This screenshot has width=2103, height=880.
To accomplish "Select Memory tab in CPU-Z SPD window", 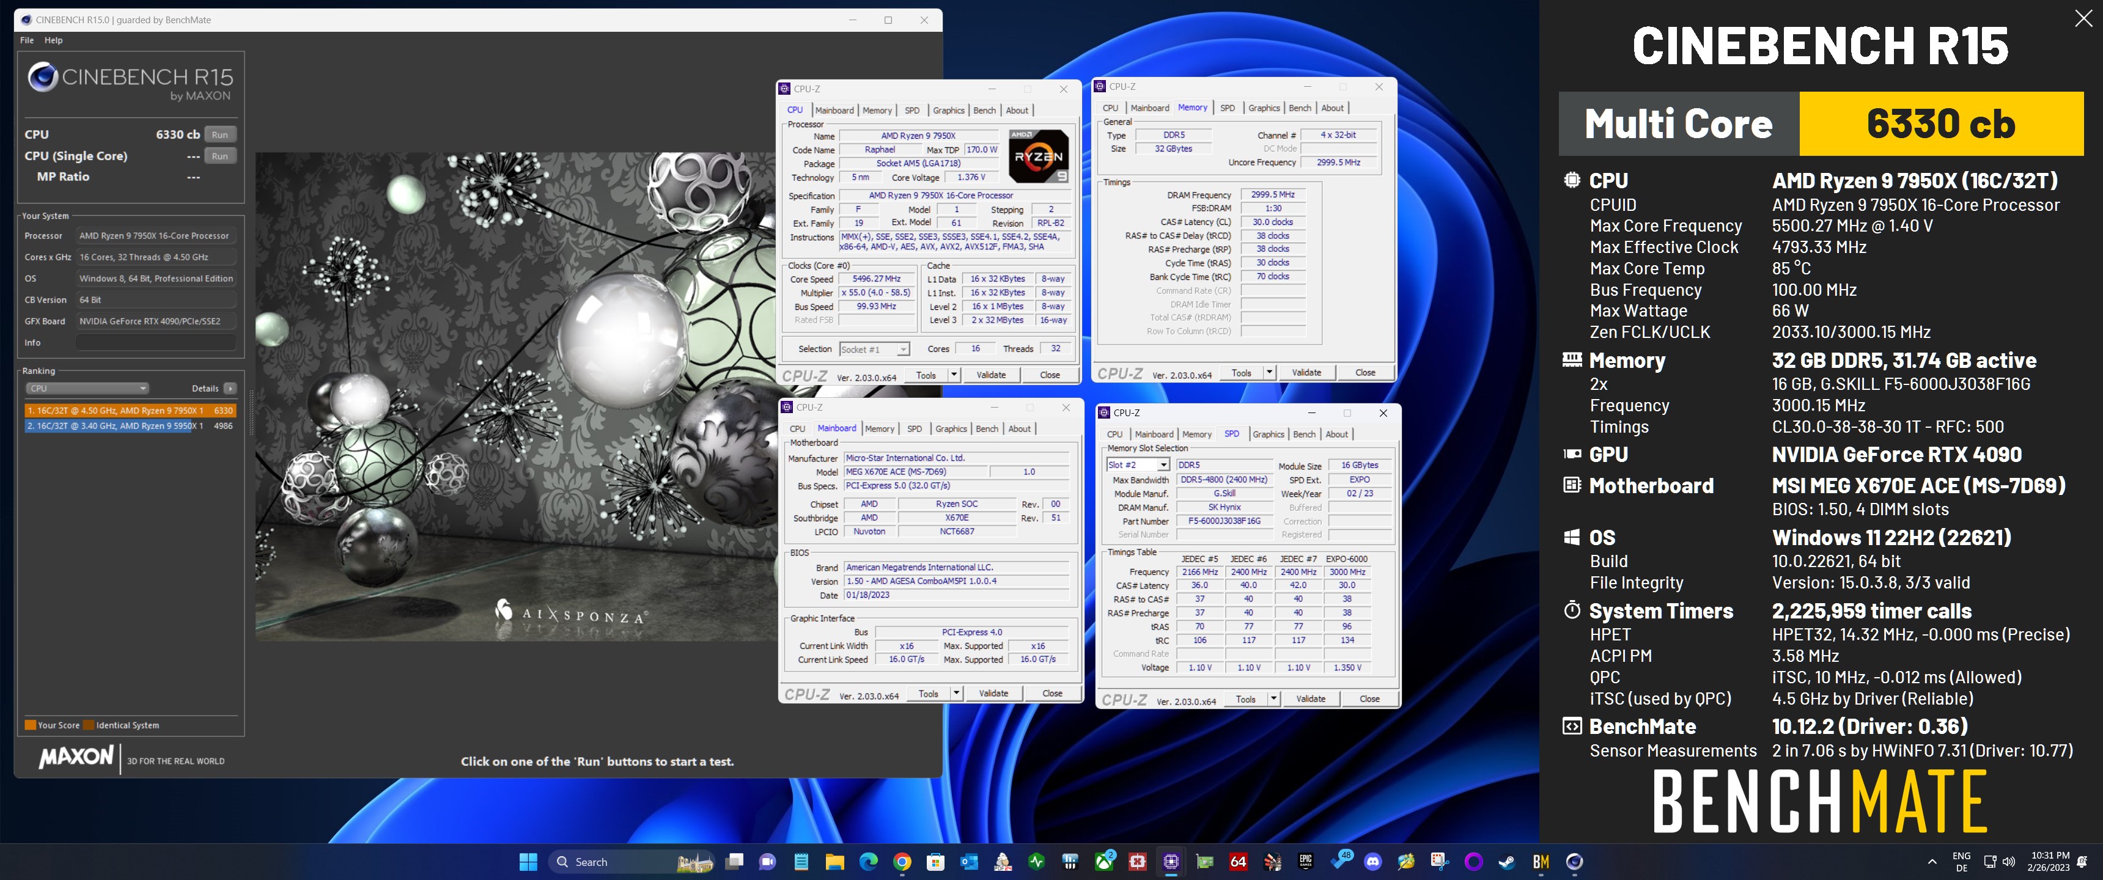I will click(x=1197, y=435).
